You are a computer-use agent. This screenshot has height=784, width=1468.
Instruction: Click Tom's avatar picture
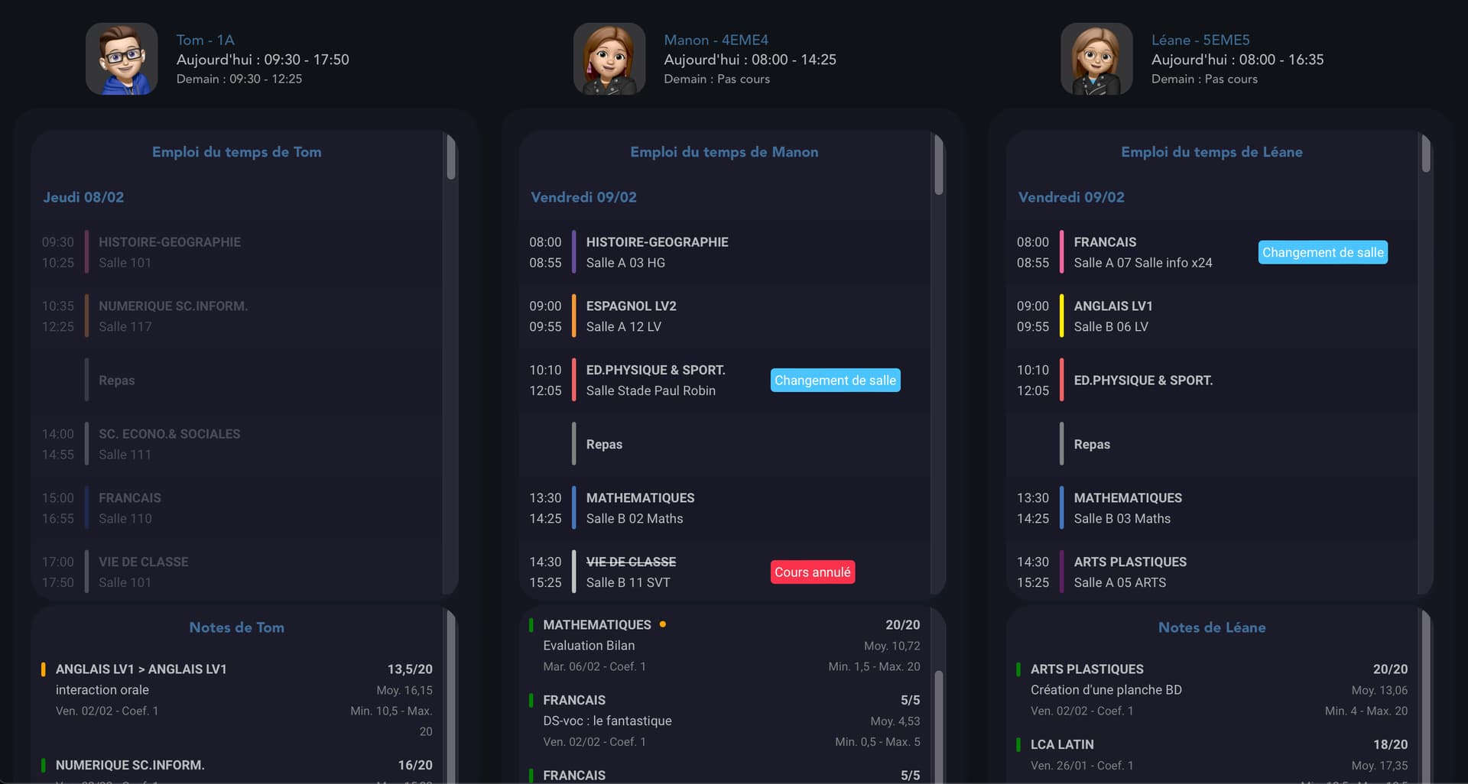click(x=122, y=59)
